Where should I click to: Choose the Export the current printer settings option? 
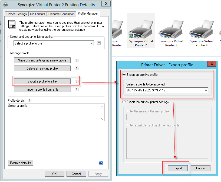coord(124,102)
